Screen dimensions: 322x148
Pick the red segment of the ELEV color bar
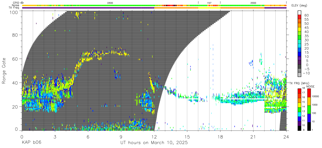(x=299, y=17)
